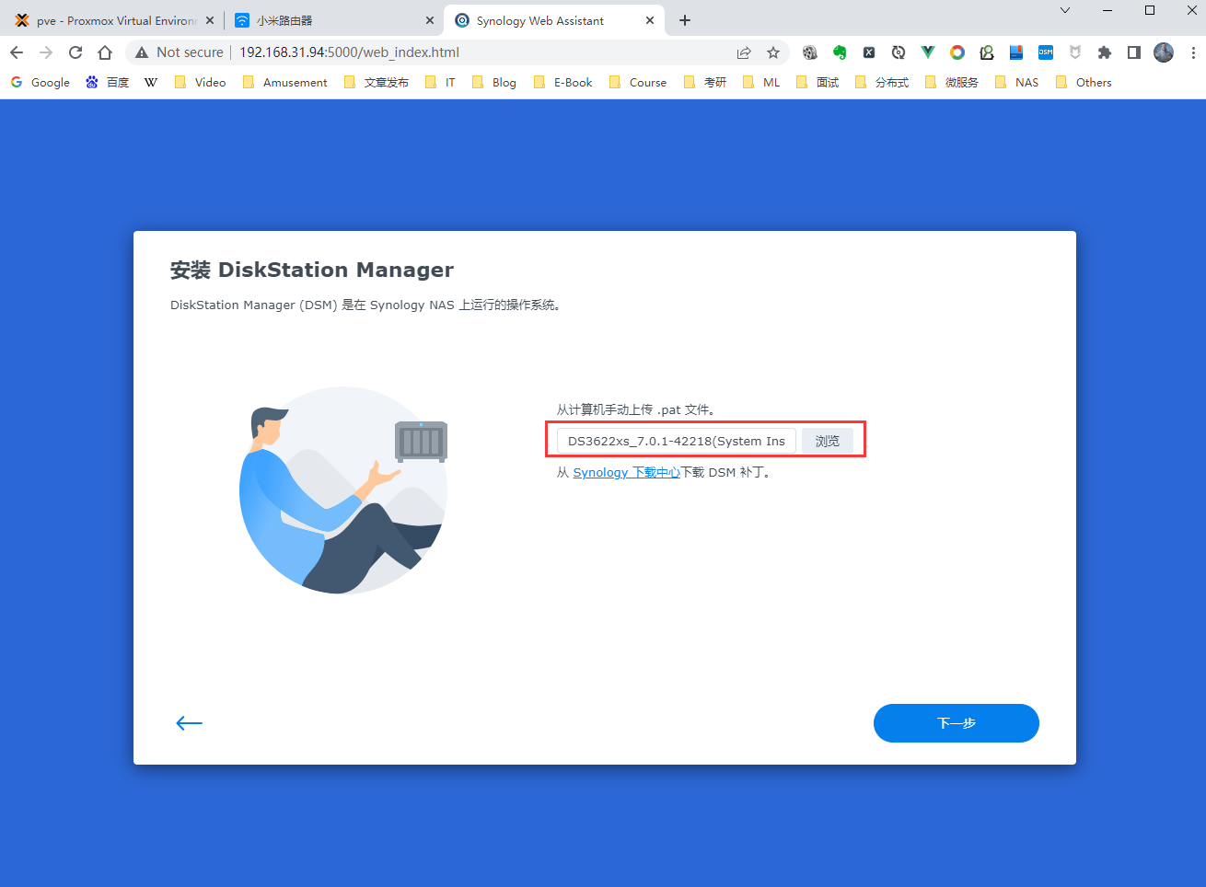Switch to the 小米路由器 tab
Screen dimensions: 1206x887
(333, 20)
